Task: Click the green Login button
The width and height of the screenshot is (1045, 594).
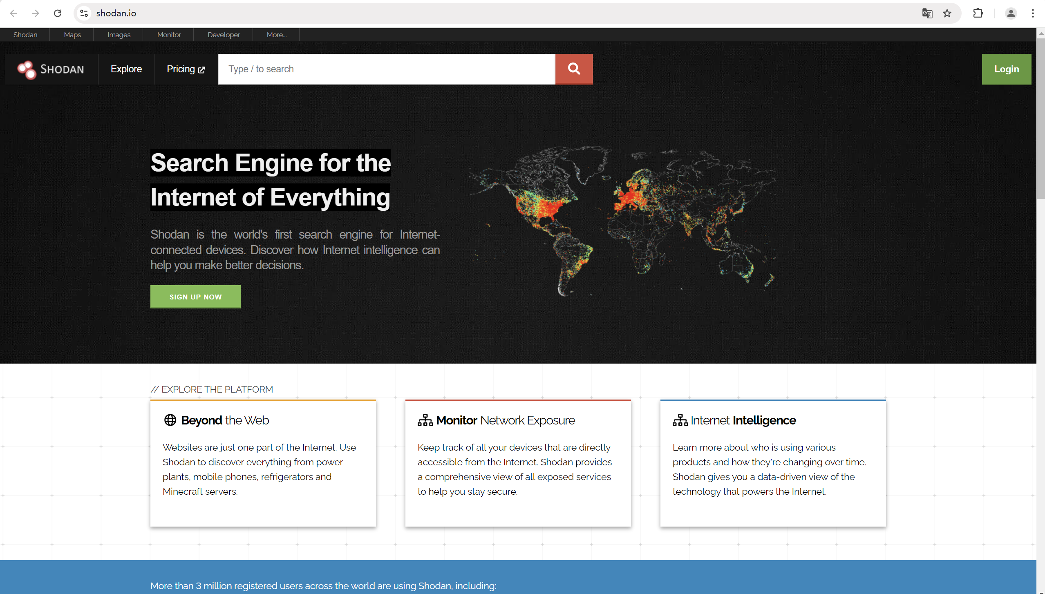Action: (x=1006, y=69)
